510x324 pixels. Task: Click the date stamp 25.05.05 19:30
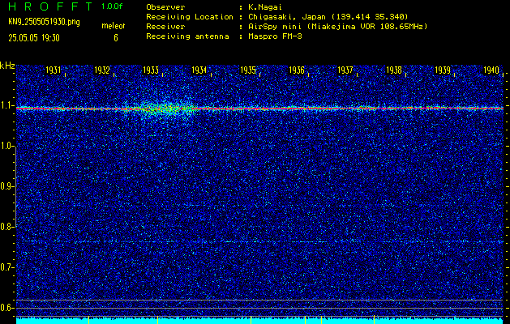[34, 38]
